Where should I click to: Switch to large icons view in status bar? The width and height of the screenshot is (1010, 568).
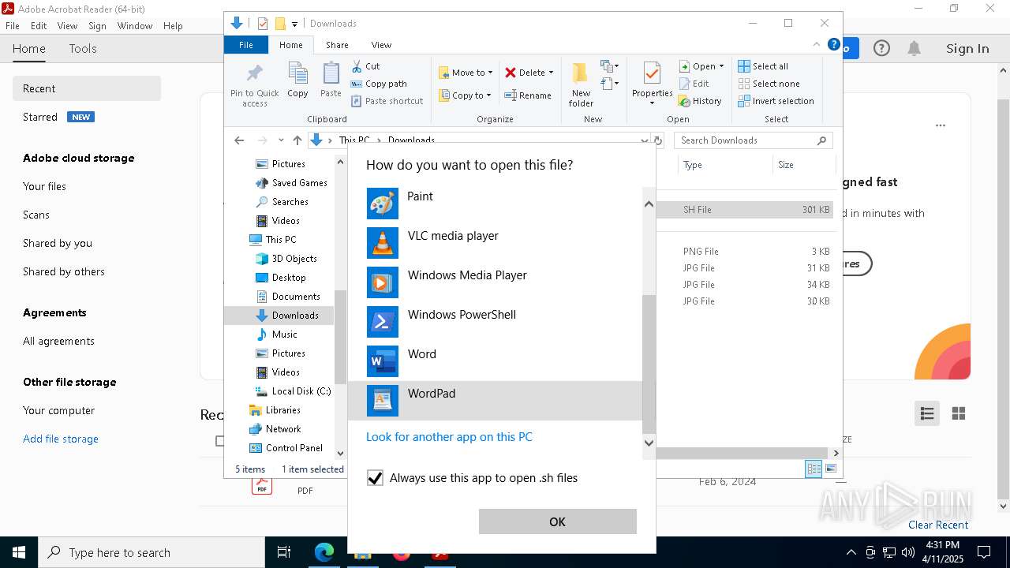coord(831,469)
